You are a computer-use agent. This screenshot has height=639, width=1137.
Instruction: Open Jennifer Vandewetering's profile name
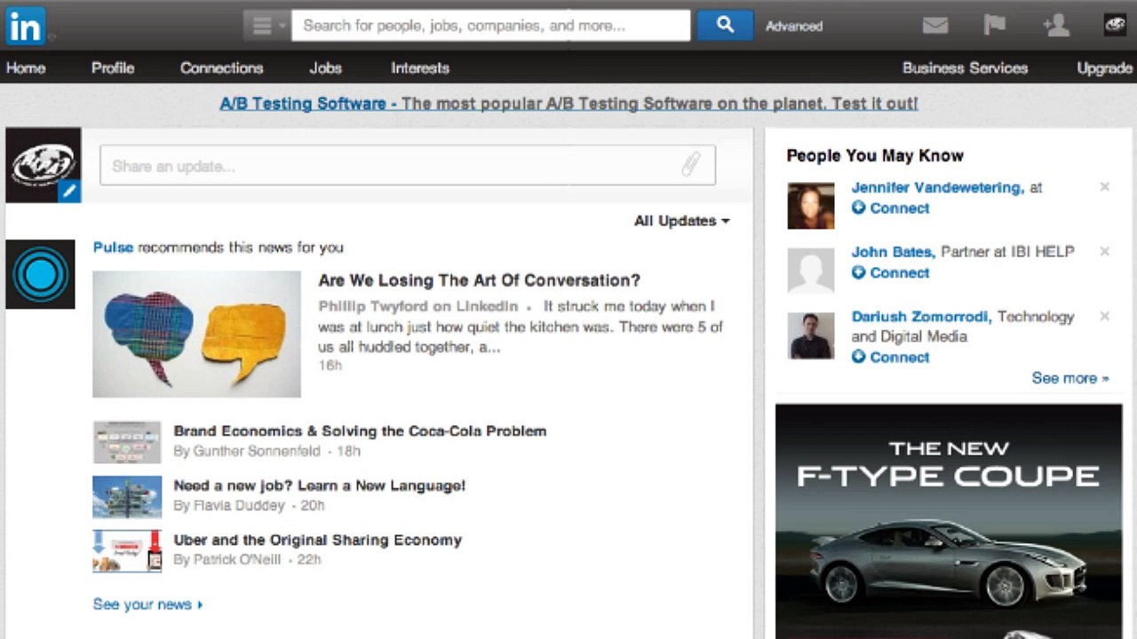[x=936, y=187]
